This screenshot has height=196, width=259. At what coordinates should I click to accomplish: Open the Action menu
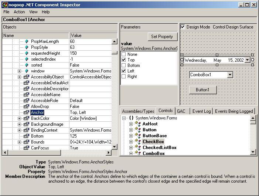19,12
